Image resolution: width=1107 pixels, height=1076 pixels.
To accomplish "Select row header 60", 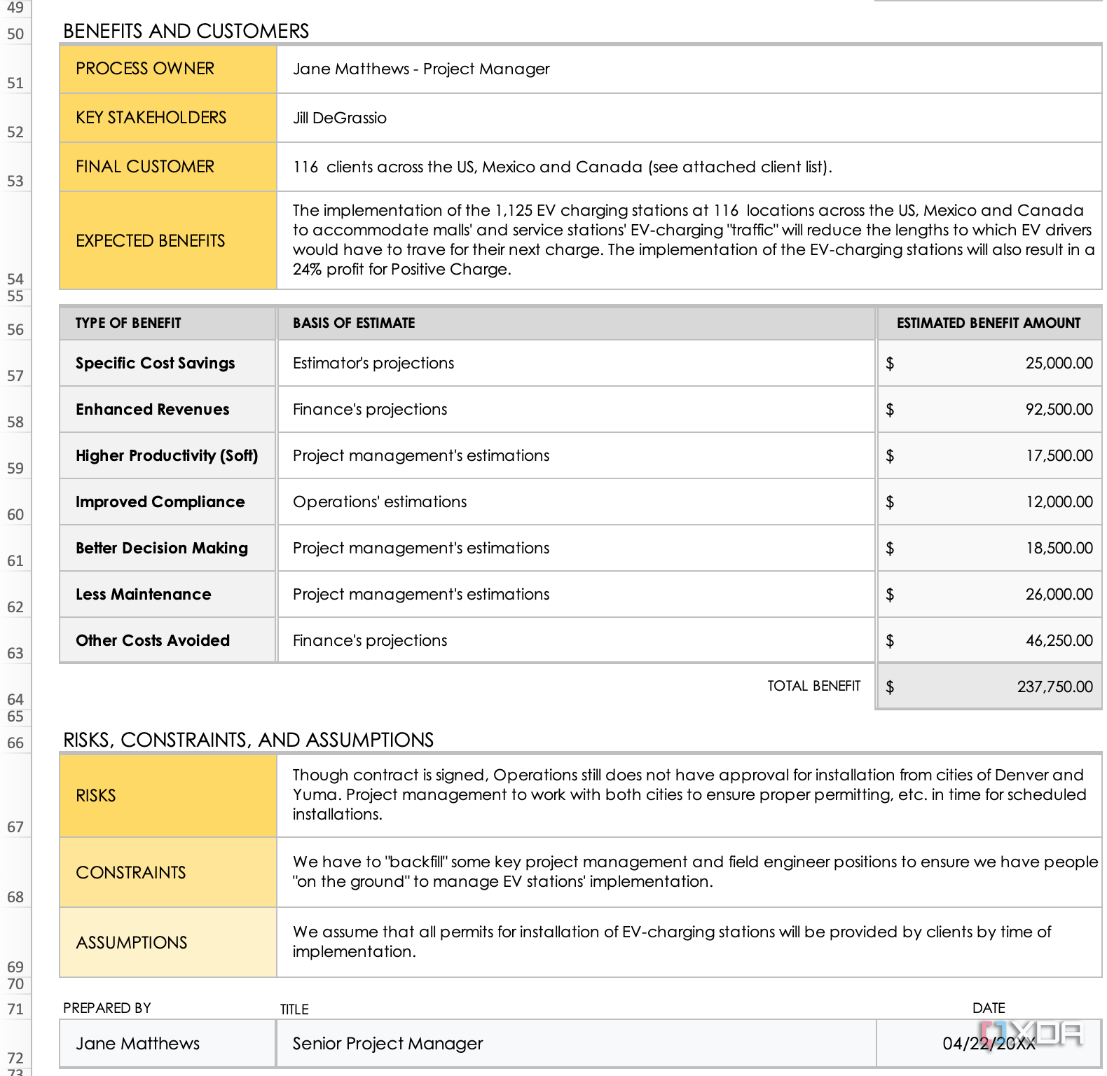I will 15,502.
